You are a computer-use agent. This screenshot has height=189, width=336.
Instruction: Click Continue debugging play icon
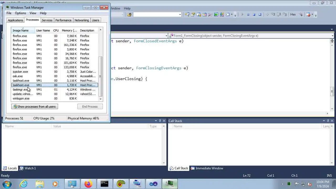(x=242, y=15)
